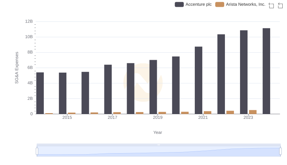
Task: Select Arista Networks bar for 2020
Action: (185, 113)
